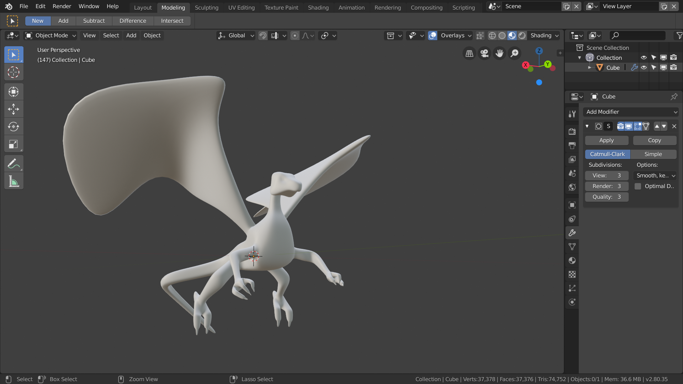Open the View Layer properties tab

[x=572, y=159]
